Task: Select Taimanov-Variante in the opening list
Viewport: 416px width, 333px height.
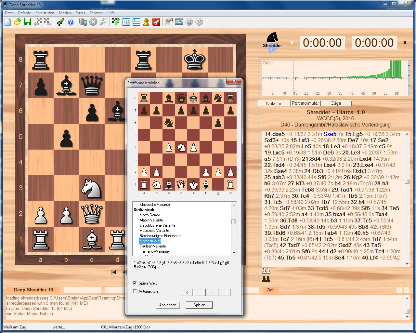Action: click(154, 251)
